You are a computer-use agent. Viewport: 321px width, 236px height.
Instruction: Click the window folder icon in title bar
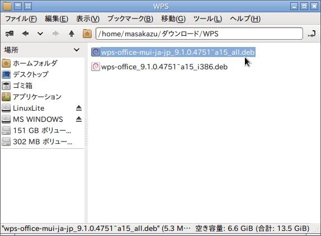tap(7, 6)
